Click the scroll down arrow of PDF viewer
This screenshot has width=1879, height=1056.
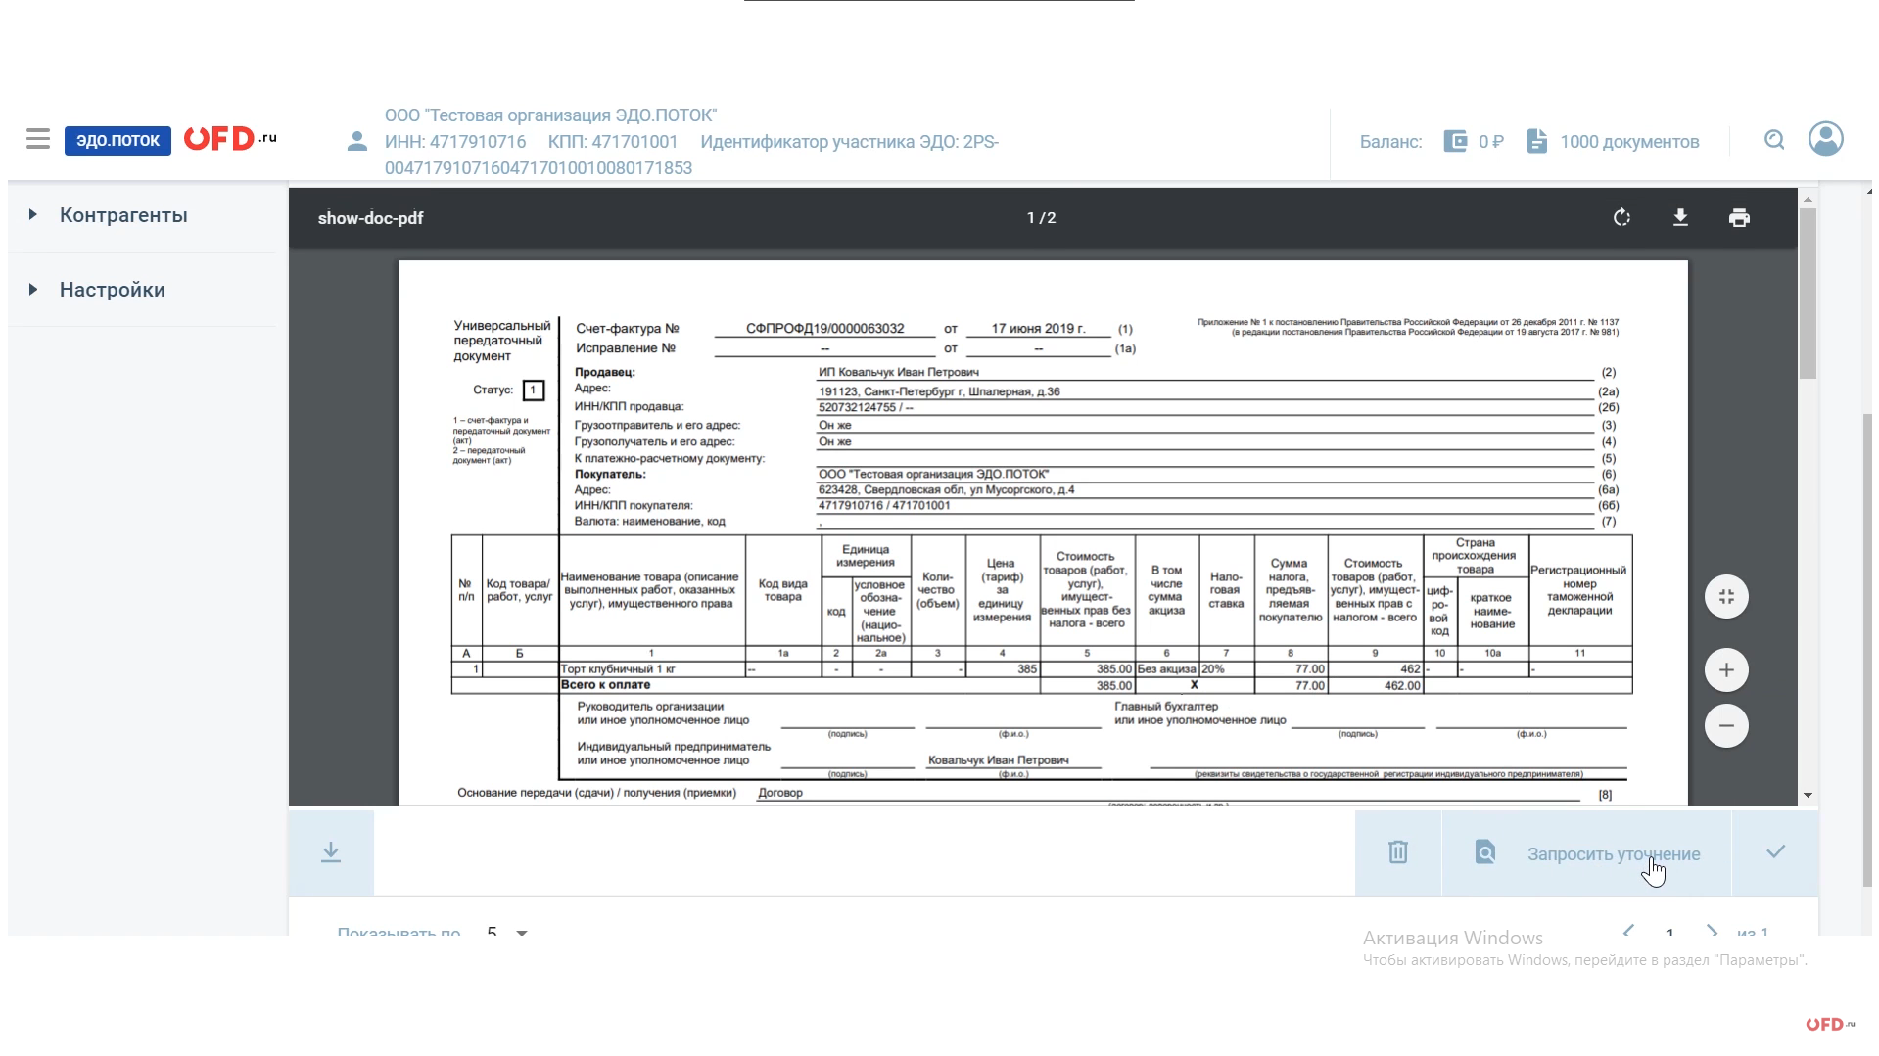pos(1808,796)
